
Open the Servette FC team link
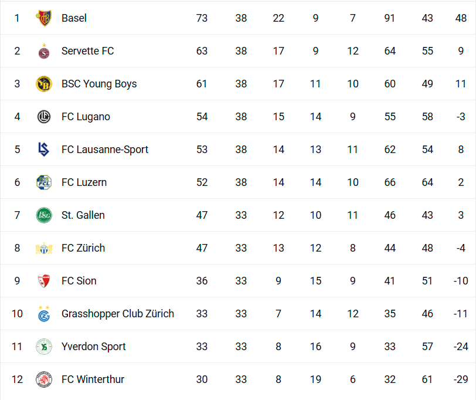pyautogui.click(x=87, y=51)
